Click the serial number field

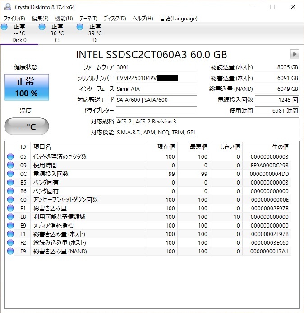156,78
